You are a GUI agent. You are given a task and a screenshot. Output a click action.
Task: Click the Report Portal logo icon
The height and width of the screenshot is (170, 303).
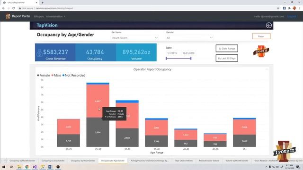(8, 16)
